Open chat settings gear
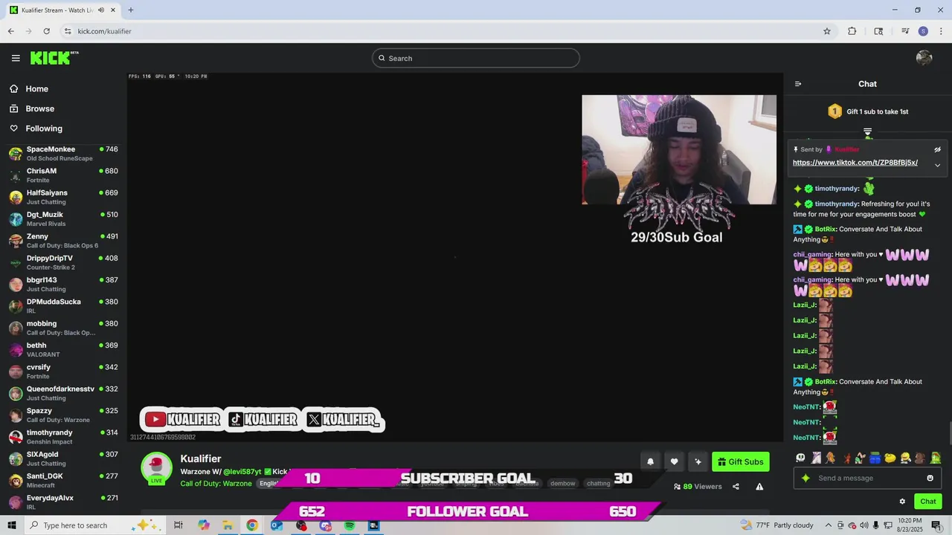Image resolution: width=952 pixels, height=535 pixels. pos(902,502)
